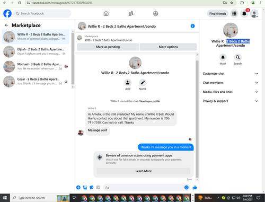This screenshot has width=265, height=202.
Task: Add people to this chat
Action: 128,83
